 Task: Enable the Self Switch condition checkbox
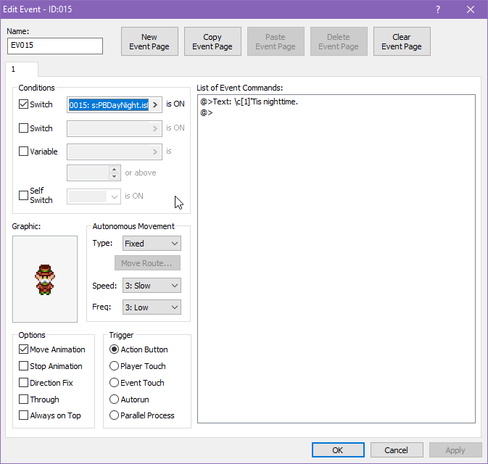(24, 196)
